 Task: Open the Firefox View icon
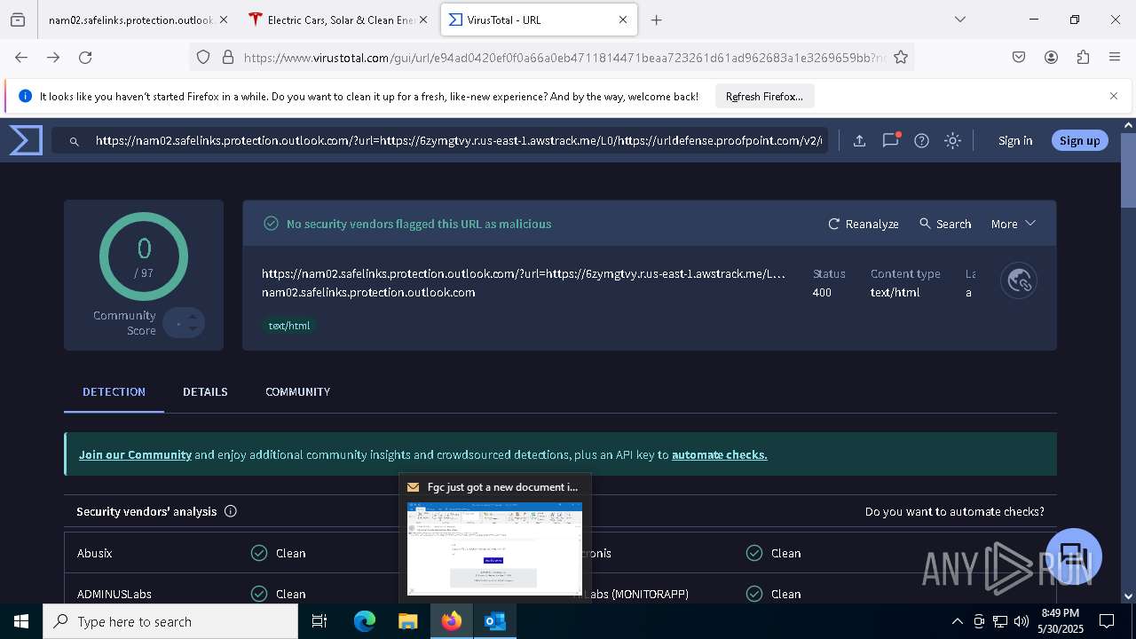[x=18, y=20]
